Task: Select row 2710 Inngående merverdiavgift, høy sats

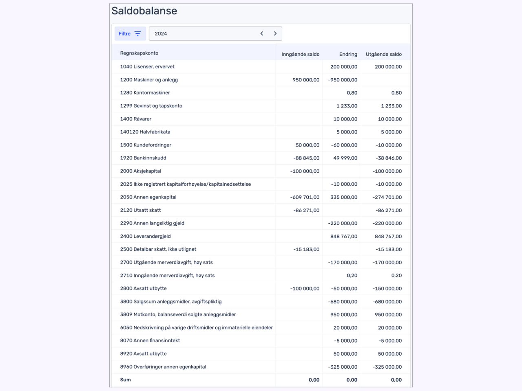Action: [x=261, y=275]
